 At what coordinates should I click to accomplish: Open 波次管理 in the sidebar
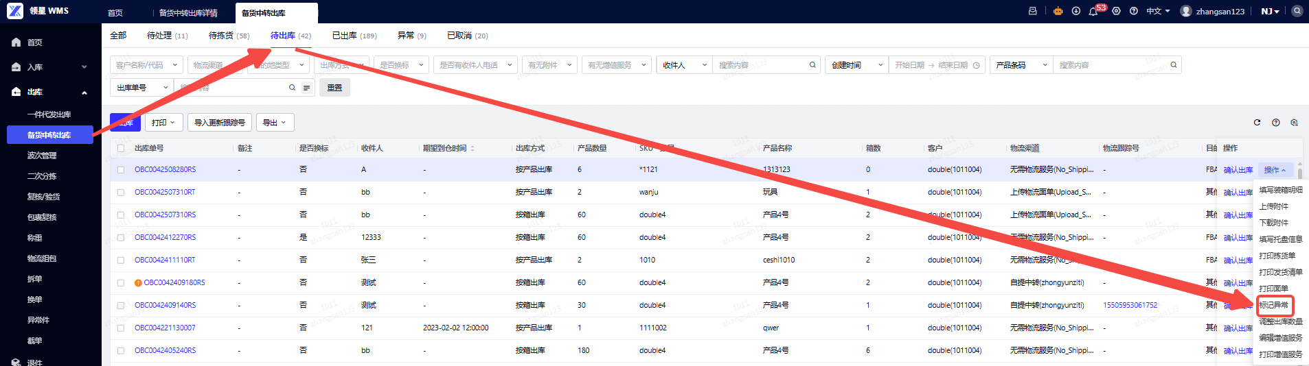point(42,156)
